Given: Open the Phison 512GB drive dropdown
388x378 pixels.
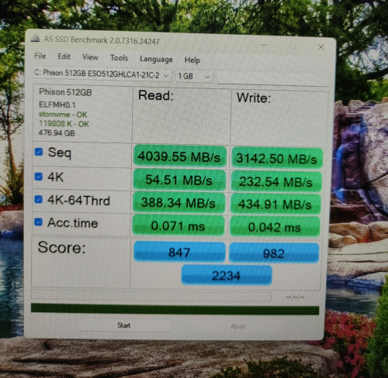Looking at the screenshot, I should coord(102,74).
